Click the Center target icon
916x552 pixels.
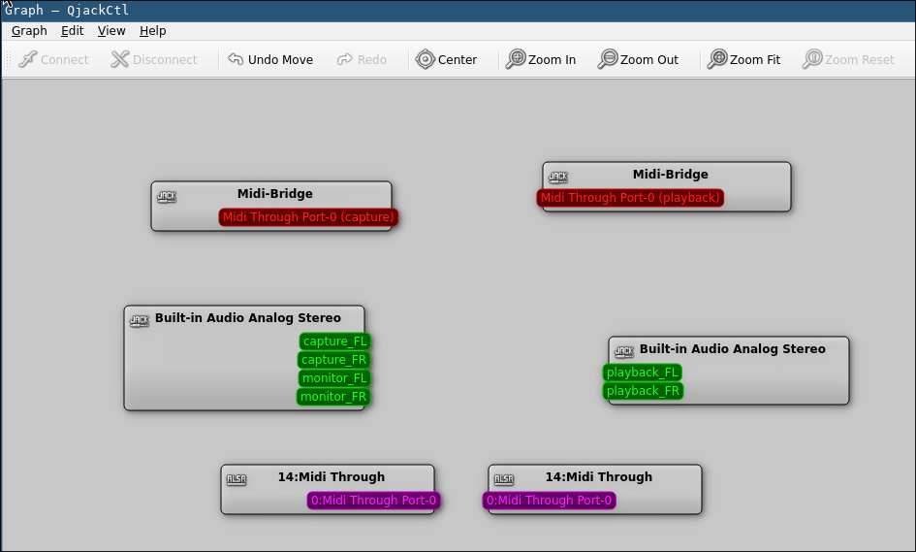(x=426, y=60)
